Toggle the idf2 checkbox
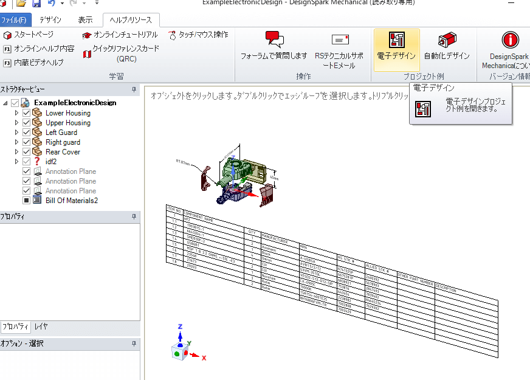Screen dimensions: 530x380 pyautogui.click(x=26, y=162)
